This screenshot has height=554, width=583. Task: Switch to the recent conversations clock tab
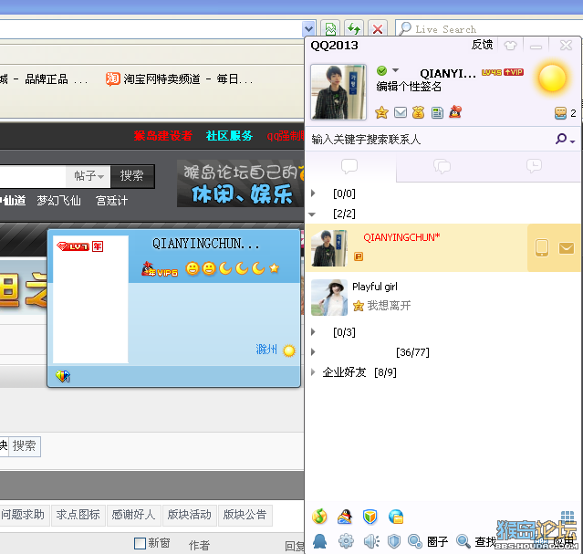click(534, 166)
